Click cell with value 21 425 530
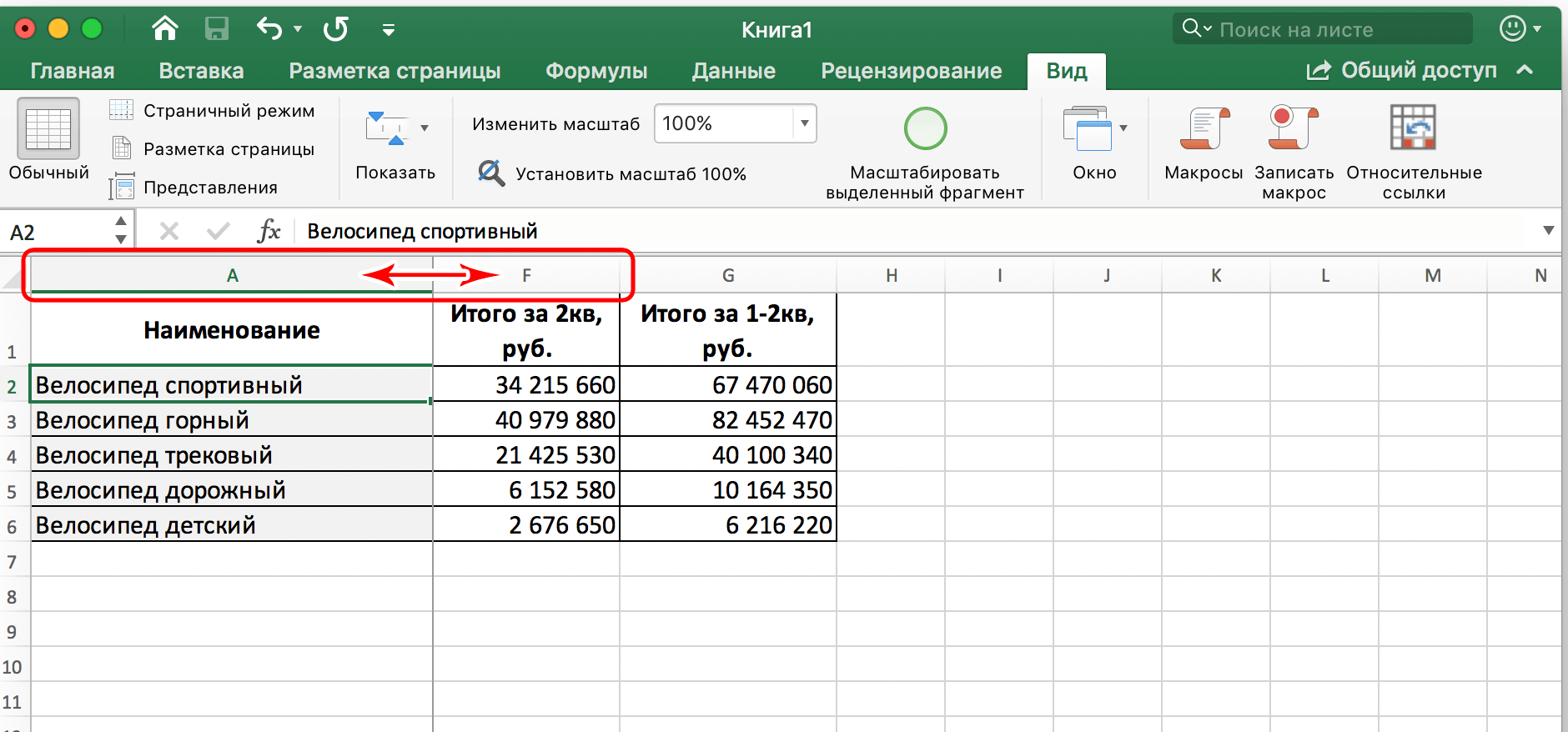The width and height of the screenshot is (1568, 732). point(526,454)
